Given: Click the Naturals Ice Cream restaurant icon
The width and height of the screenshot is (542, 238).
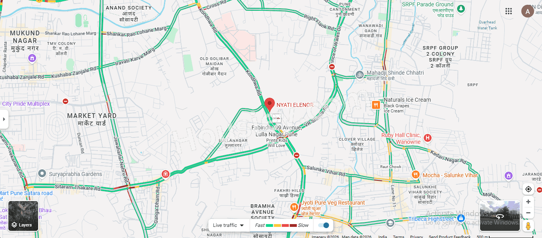Looking at the screenshot, I should (x=376, y=105).
